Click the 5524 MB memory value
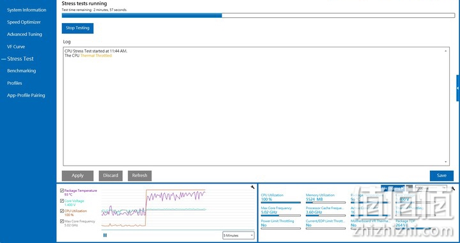 point(314,200)
